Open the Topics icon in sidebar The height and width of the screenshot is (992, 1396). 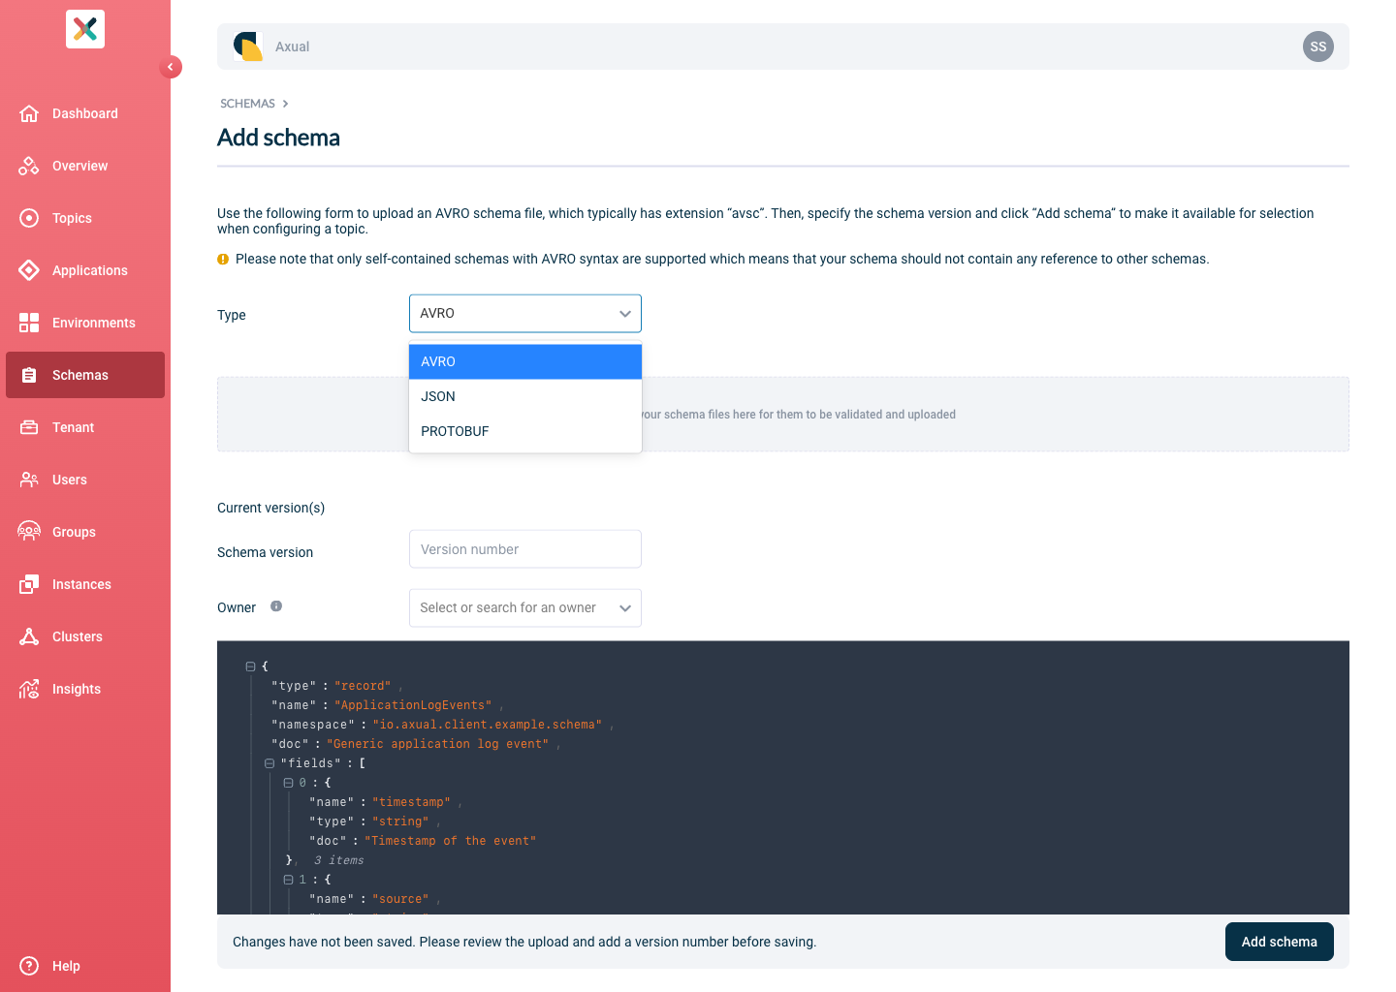29,218
